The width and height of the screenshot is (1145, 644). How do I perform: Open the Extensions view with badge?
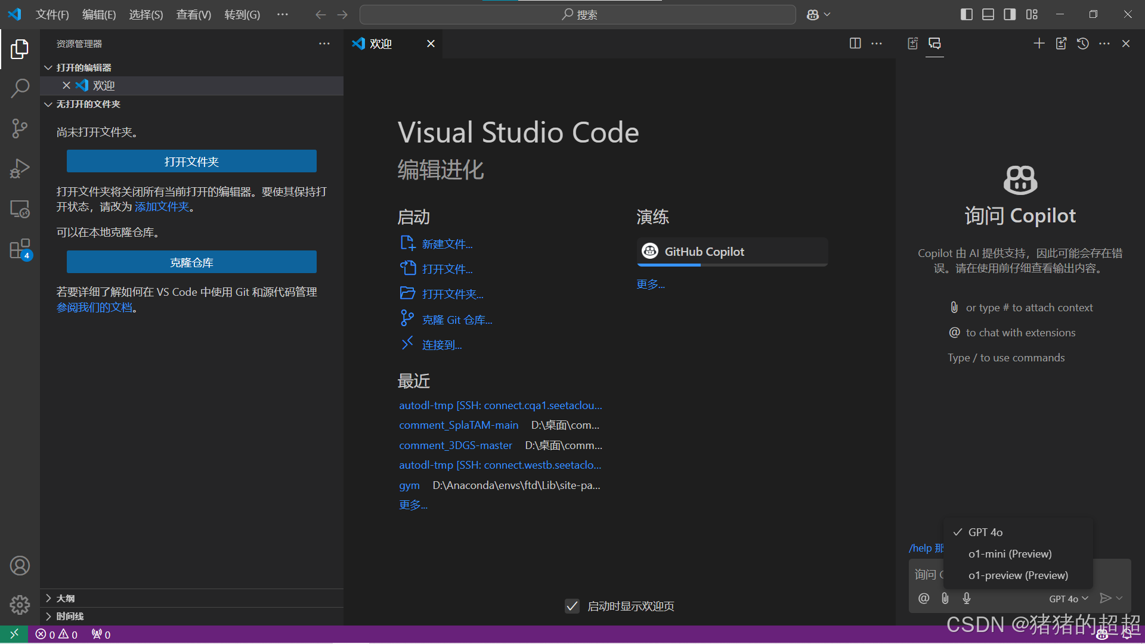pyautogui.click(x=20, y=249)
